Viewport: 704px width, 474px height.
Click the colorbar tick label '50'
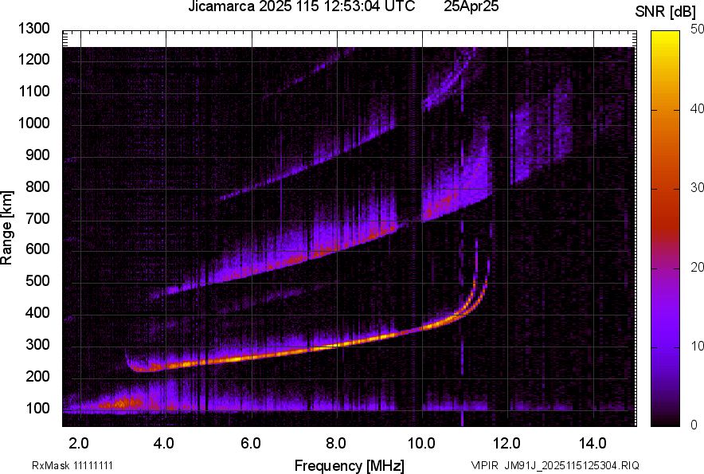click(698, 29)
